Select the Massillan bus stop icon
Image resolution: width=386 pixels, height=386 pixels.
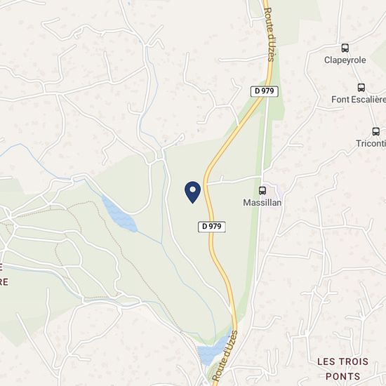262,190
